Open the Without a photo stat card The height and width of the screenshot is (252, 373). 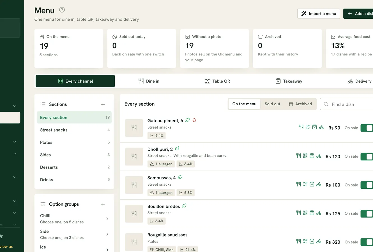click(215, 48)
